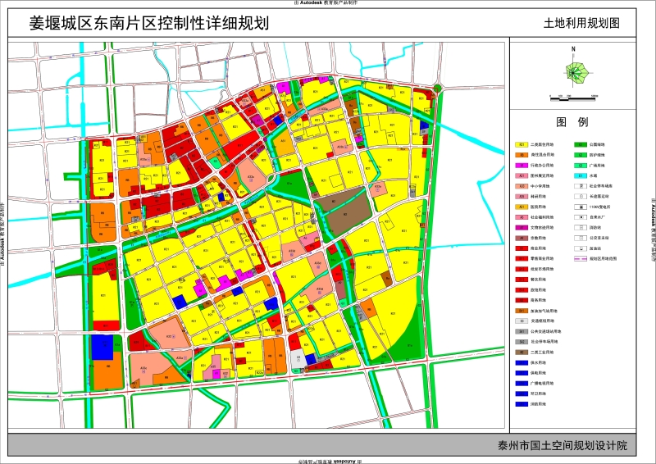Click the large brown industrial block on map
This screenshot has width=656, height=464.
tap(343, 212)
